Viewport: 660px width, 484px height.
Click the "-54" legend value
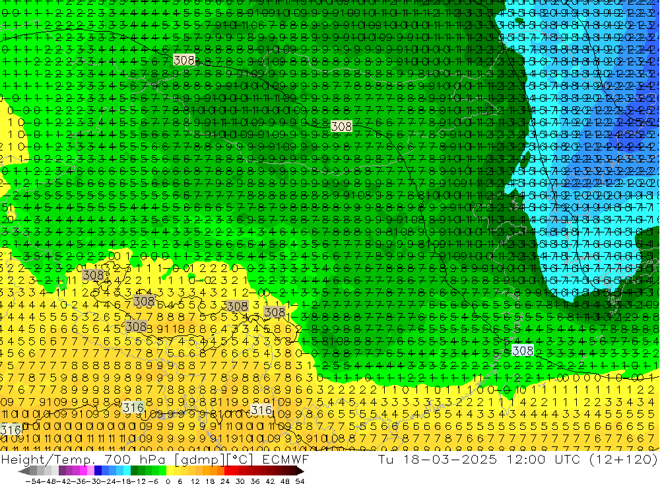click(x=33, y=481)
